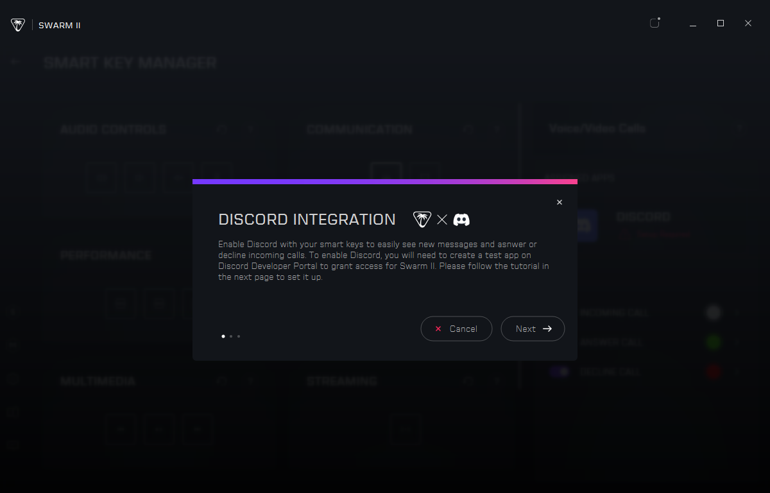Expand the Audio Controls section chevron
The width and height of the screenshot is (770, 493).
tap(251, 130)
